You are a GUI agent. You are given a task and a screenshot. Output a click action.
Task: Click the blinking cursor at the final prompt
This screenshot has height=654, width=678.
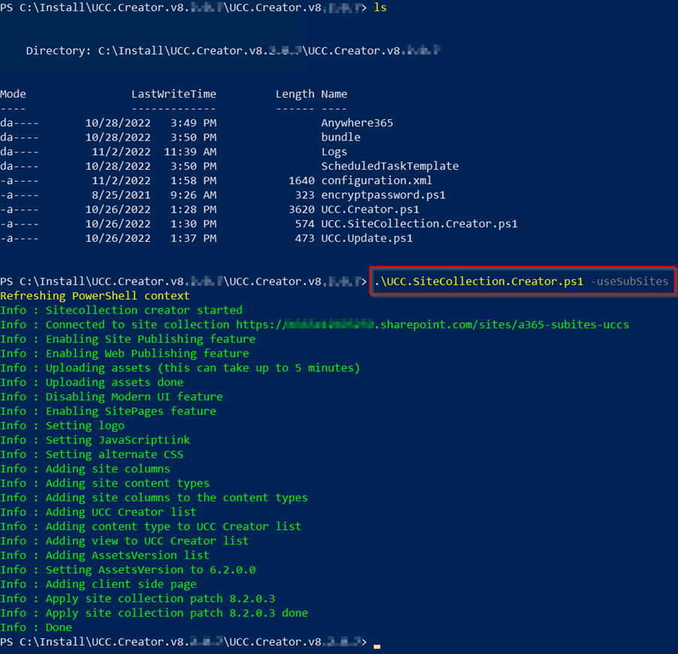377,644
